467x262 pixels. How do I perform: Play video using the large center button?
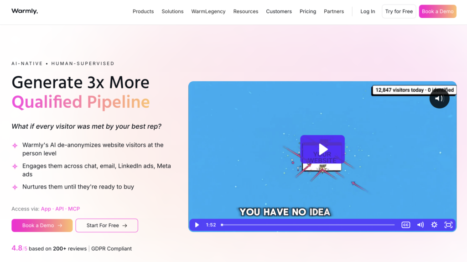coord(322,149)
